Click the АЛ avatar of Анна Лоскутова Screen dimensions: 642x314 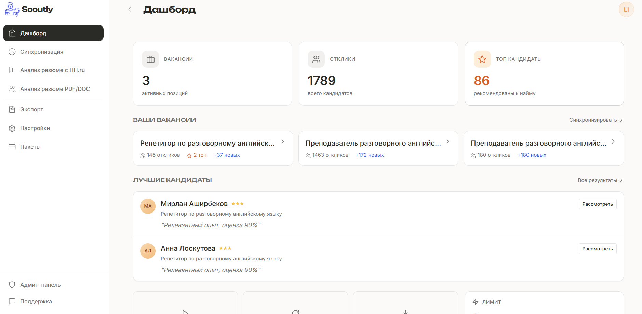pos(148,251)
